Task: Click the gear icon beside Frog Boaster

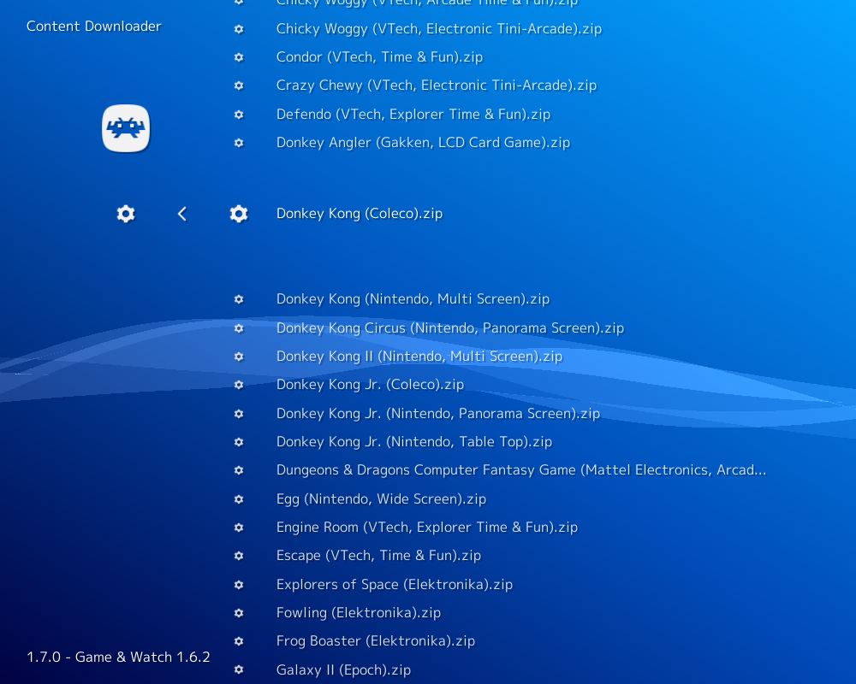Action: pyautogui.click(x=239, y=641)
